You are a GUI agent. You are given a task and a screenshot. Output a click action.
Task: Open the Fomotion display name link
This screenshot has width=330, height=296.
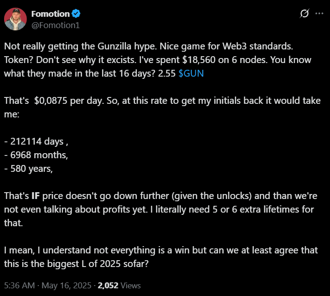(x=50, y=14)
